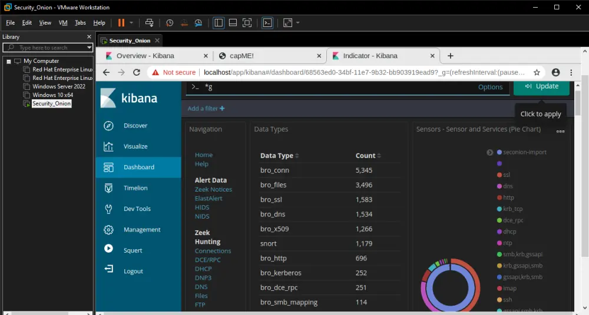Image resolution: width=589 pixels, height=315 pixels.
Task: Select Windows 10 x64 VM
Action: (52, 95)
